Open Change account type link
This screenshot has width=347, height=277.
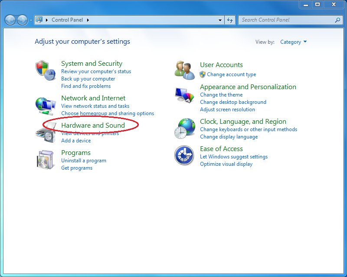(231, 74)
